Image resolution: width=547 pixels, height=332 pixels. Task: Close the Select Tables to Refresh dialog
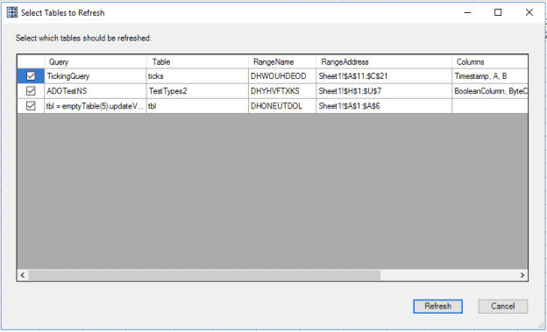[x=529, y=12]
